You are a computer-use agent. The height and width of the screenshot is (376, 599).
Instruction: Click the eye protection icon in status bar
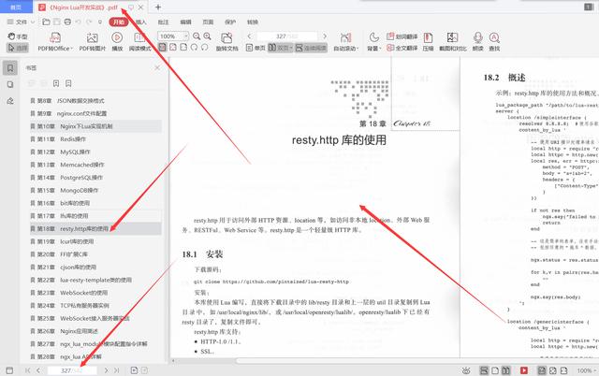(x=466, y=370)
